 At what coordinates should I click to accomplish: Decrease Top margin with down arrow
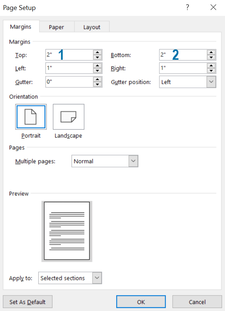point(97,58)
